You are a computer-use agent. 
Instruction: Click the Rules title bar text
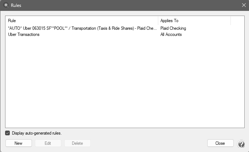[x=16, y=5]
